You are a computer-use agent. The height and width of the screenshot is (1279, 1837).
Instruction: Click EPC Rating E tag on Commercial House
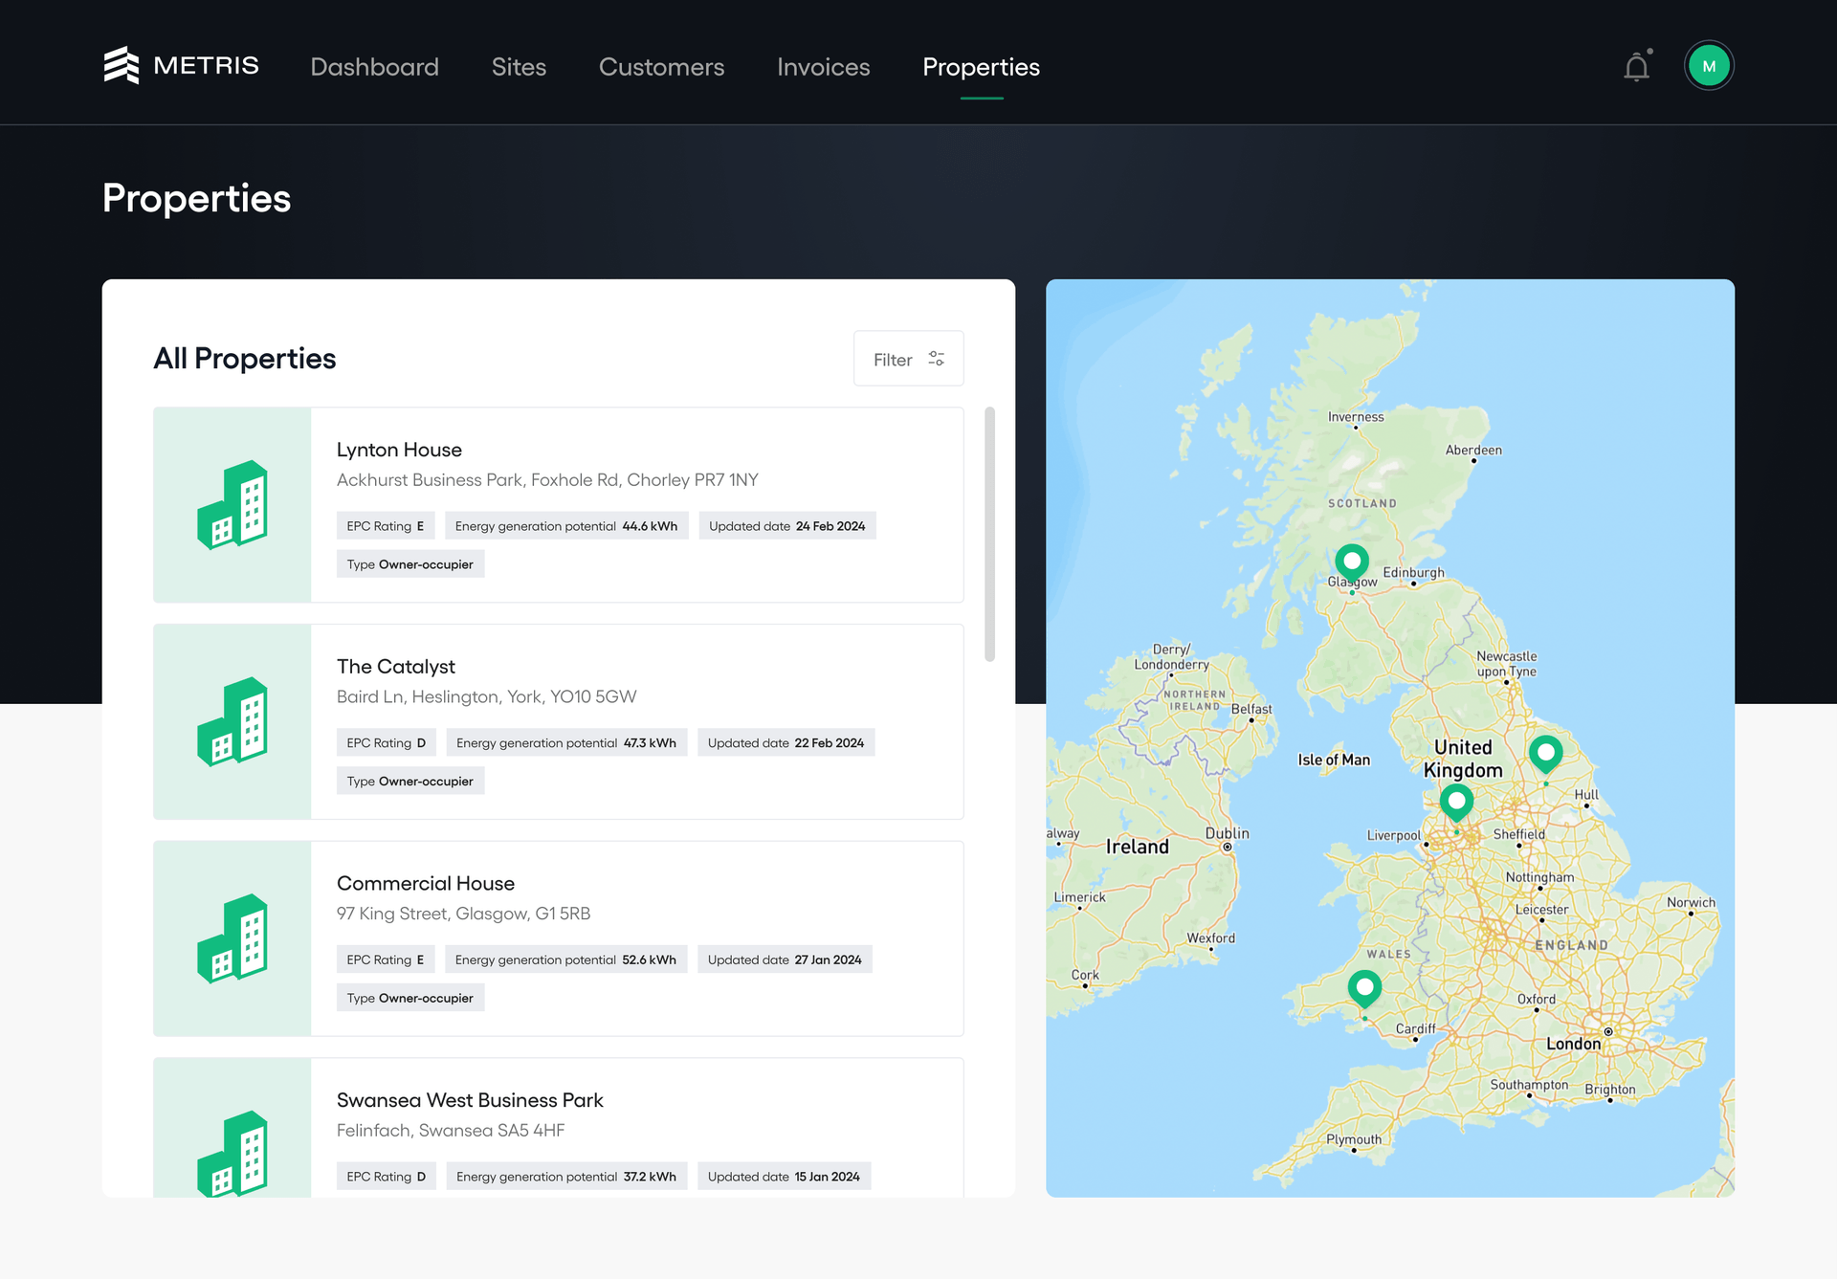[x=386, y=959]
